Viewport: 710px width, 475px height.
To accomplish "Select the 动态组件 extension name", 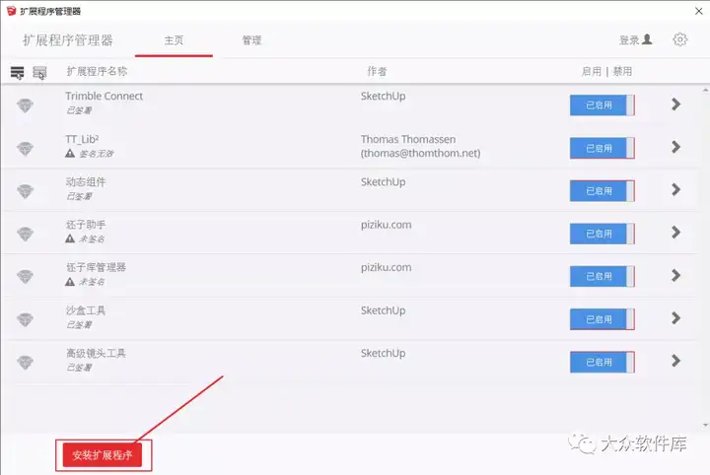I will click(x=86, y=182).
